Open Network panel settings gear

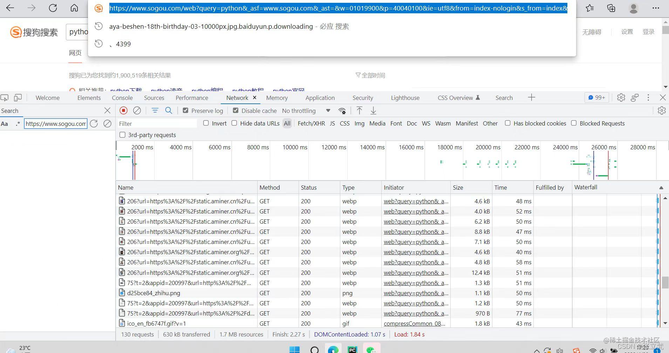(662, 111)
